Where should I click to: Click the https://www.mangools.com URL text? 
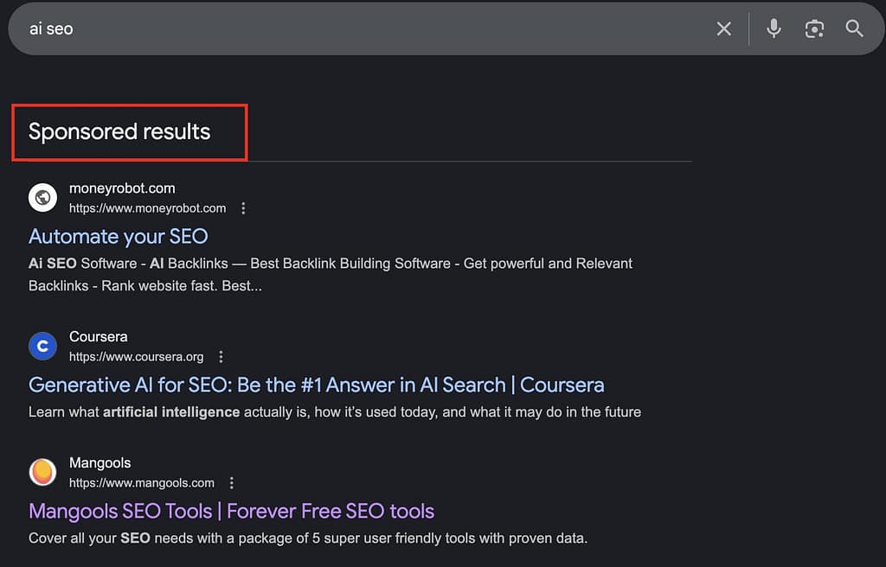(x=142, y=483)
